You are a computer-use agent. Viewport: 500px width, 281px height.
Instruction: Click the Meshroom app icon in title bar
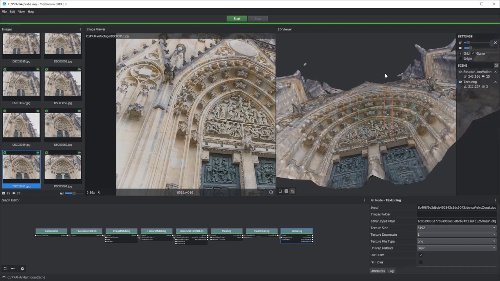coord(4,4)
